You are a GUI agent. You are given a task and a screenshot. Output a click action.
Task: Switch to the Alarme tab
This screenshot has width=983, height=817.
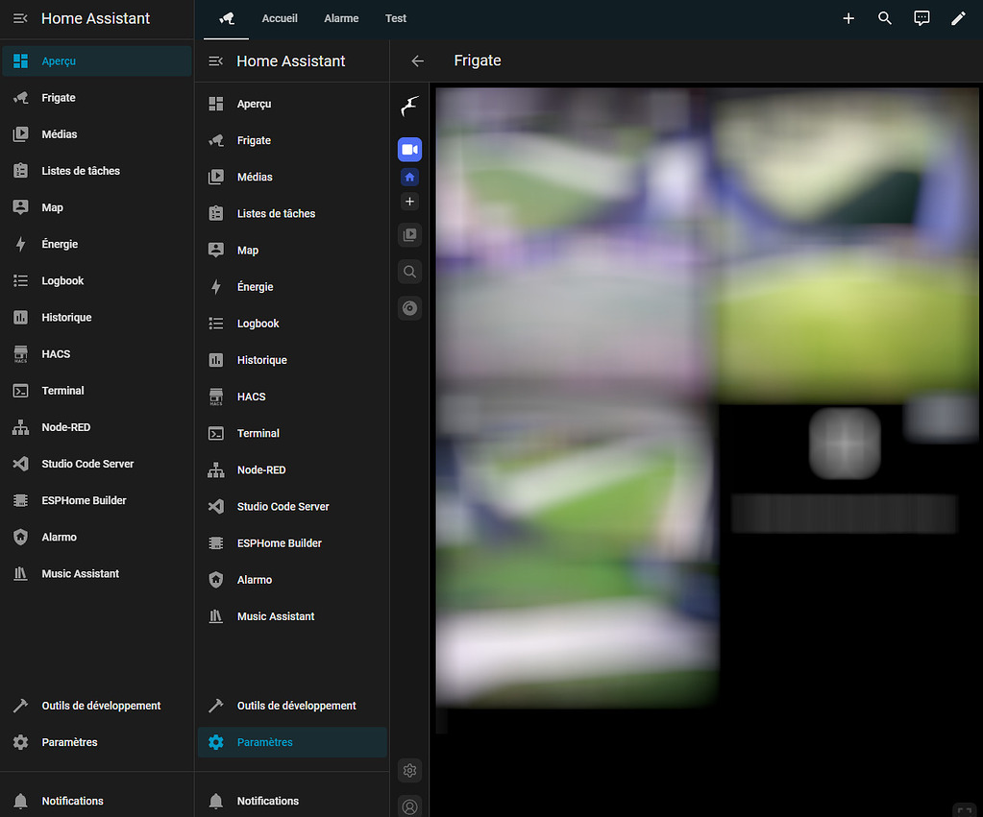coord(341,18)
